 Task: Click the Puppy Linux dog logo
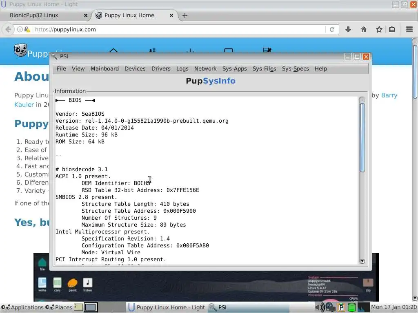click(21, 50)
